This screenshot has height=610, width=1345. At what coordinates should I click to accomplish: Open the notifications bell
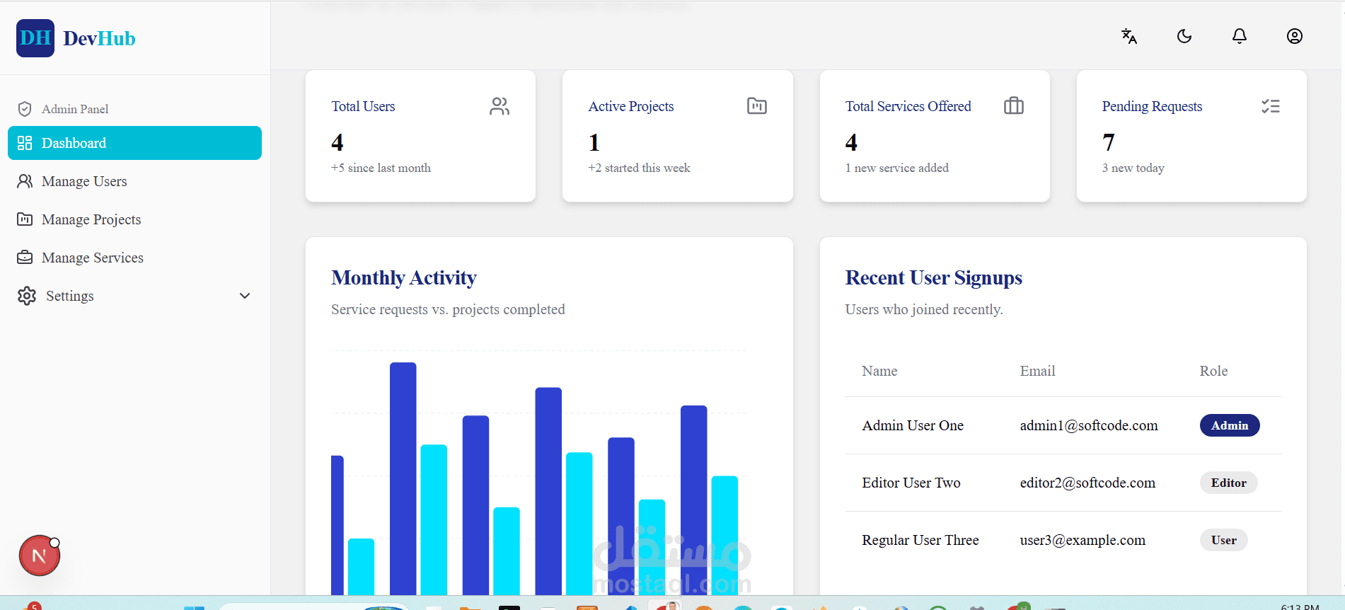point(1240,36)
